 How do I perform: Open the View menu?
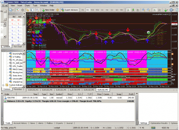tap(13, 5)
